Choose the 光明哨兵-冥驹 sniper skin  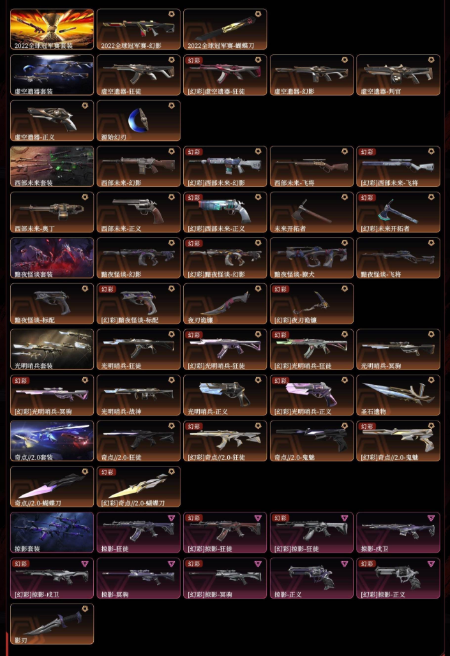398,349
